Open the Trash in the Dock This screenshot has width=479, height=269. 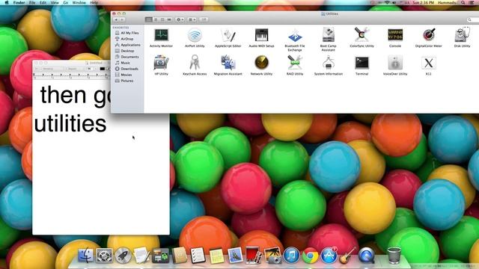point(394,256)
